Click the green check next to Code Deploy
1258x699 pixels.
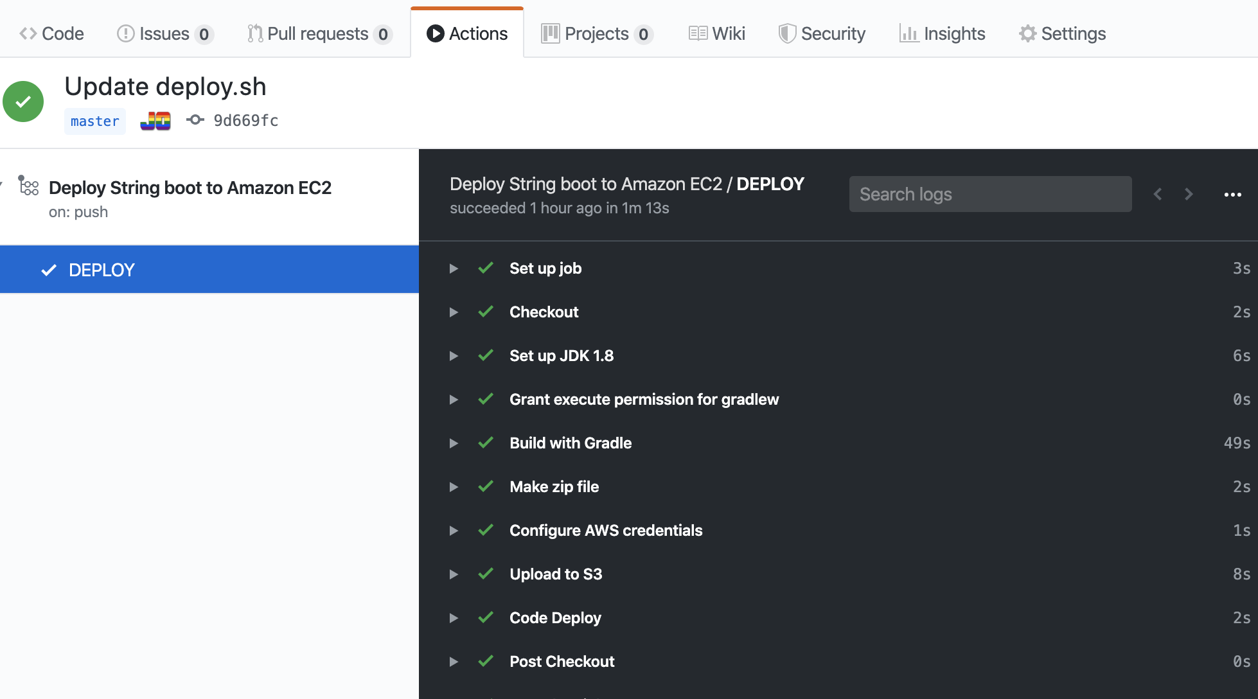[486, 617]
